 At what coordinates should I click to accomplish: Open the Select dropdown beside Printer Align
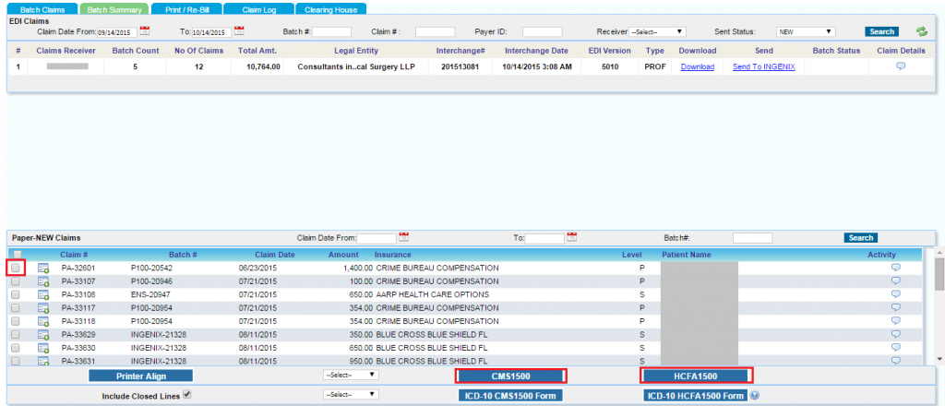(x=351, y=375)
